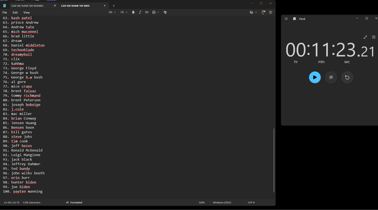Viewport: 378px width, 210px height.
Task: Close the CAN WE NAME 100 WOMEN tab
Action: click(55, 6)
